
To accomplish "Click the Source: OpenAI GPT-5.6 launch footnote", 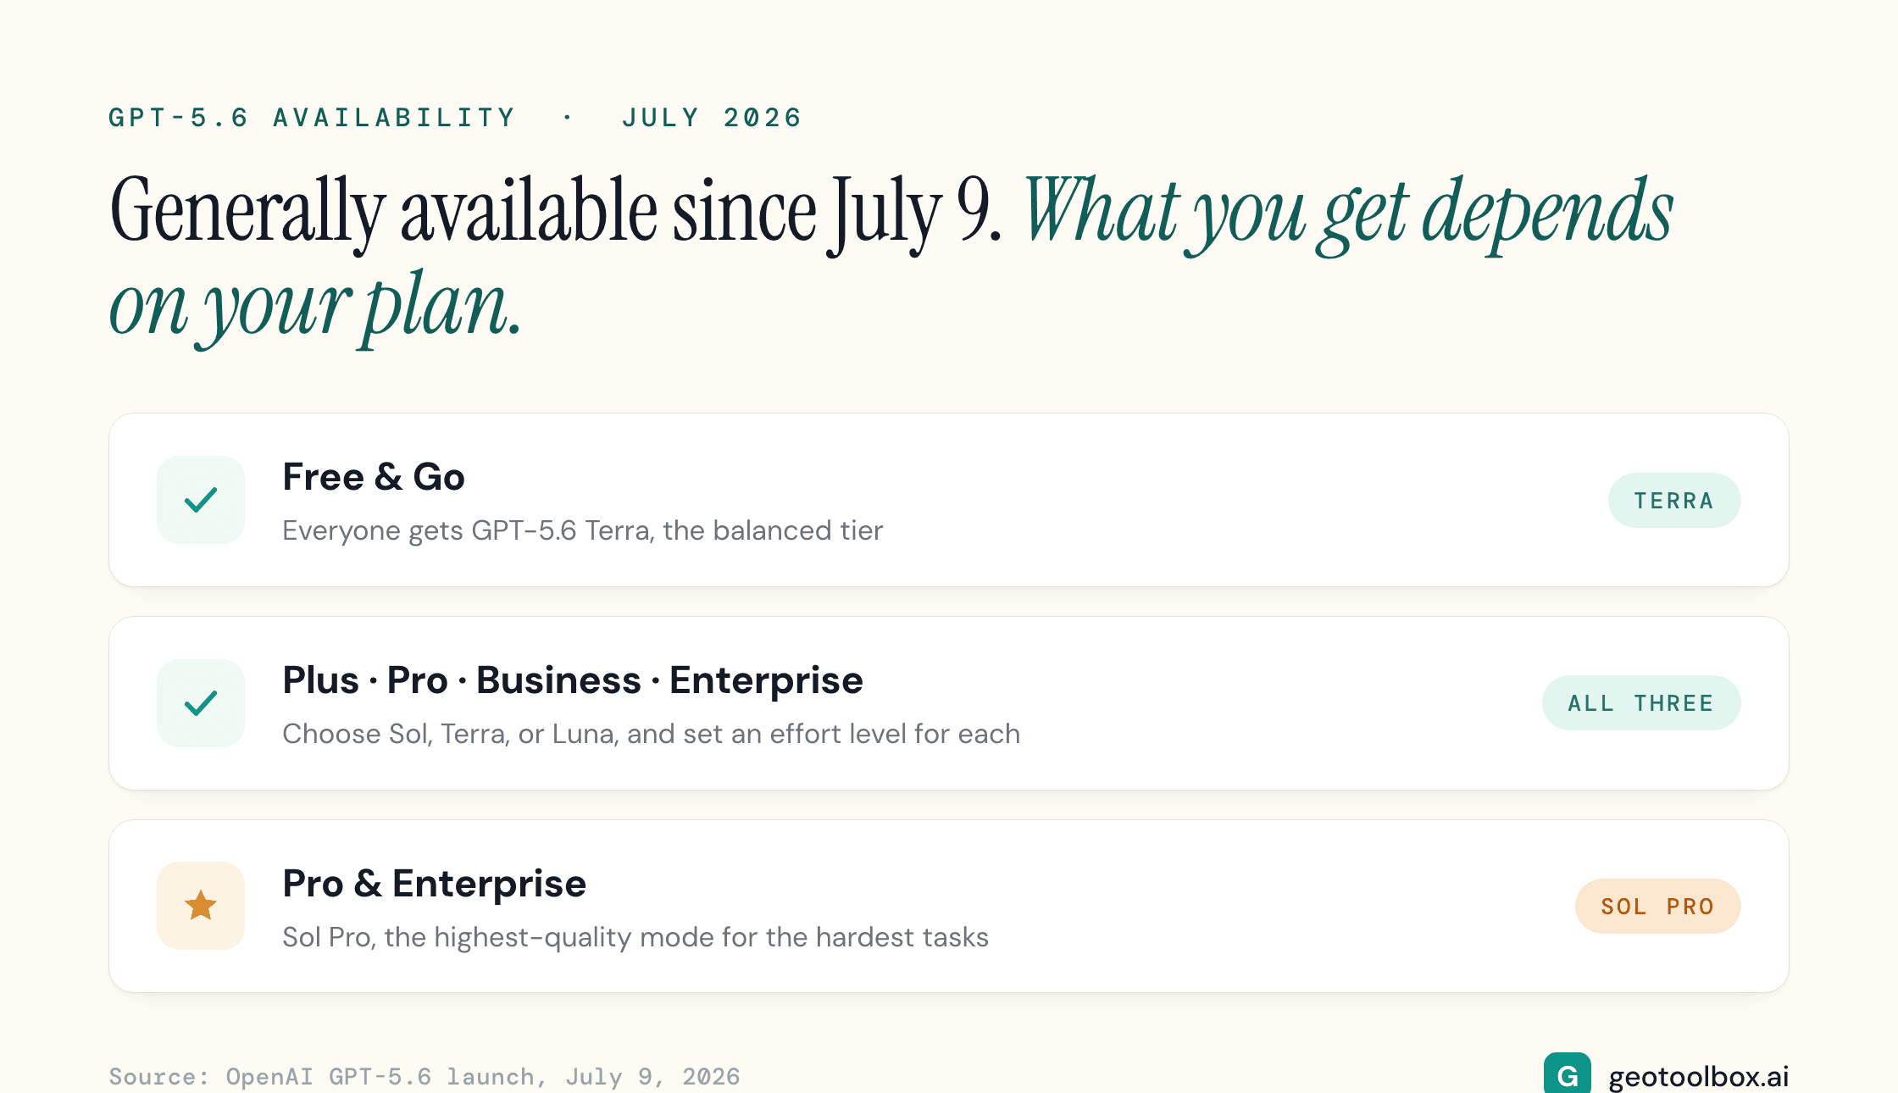I will (425, 1077).
